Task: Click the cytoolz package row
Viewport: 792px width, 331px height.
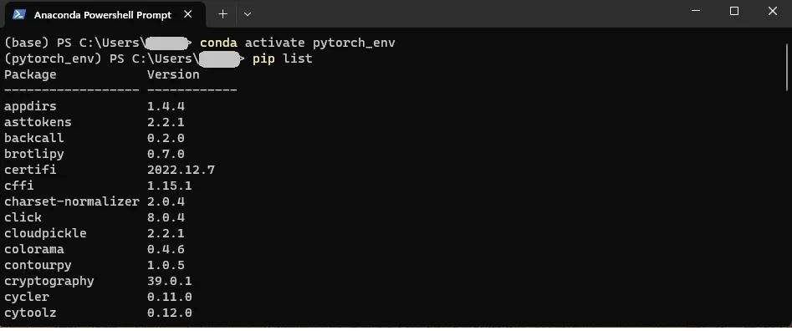Action: click(98, 313)
